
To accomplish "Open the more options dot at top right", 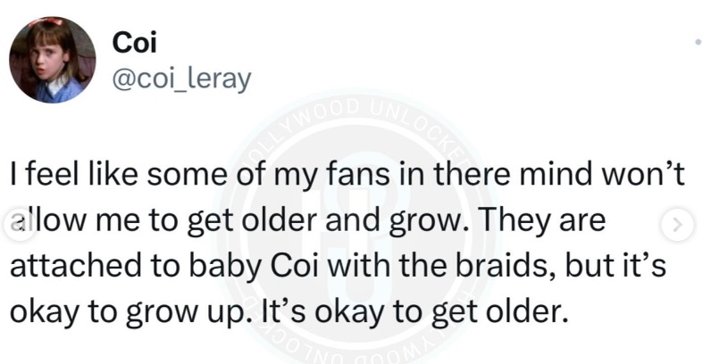I will coord(699,42).
